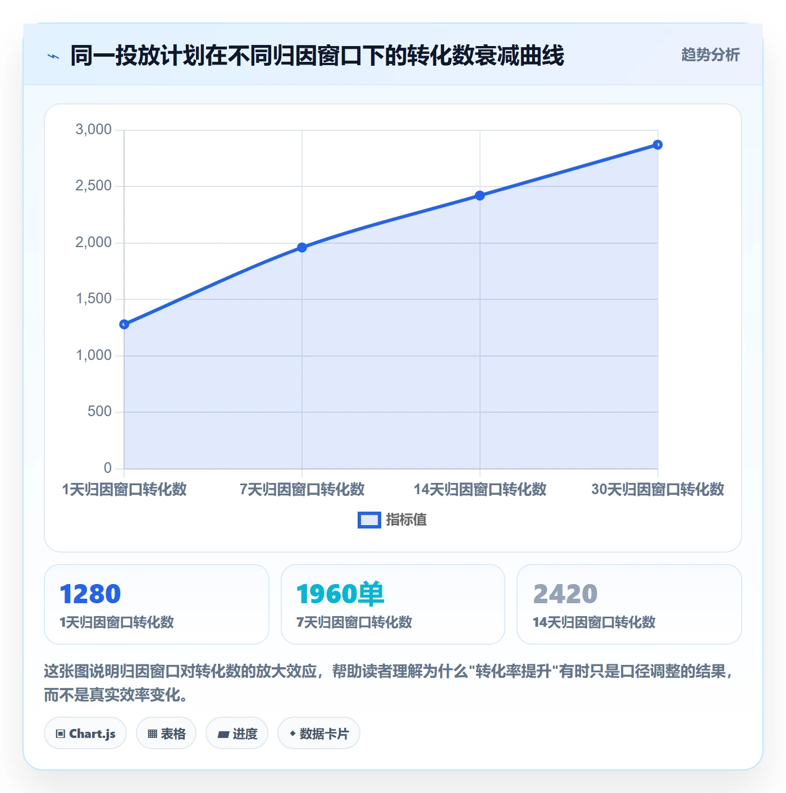Screen dimensions: 786x793
Task: Select the 数据卡片 tag
Action: click(x=319, y=733)
